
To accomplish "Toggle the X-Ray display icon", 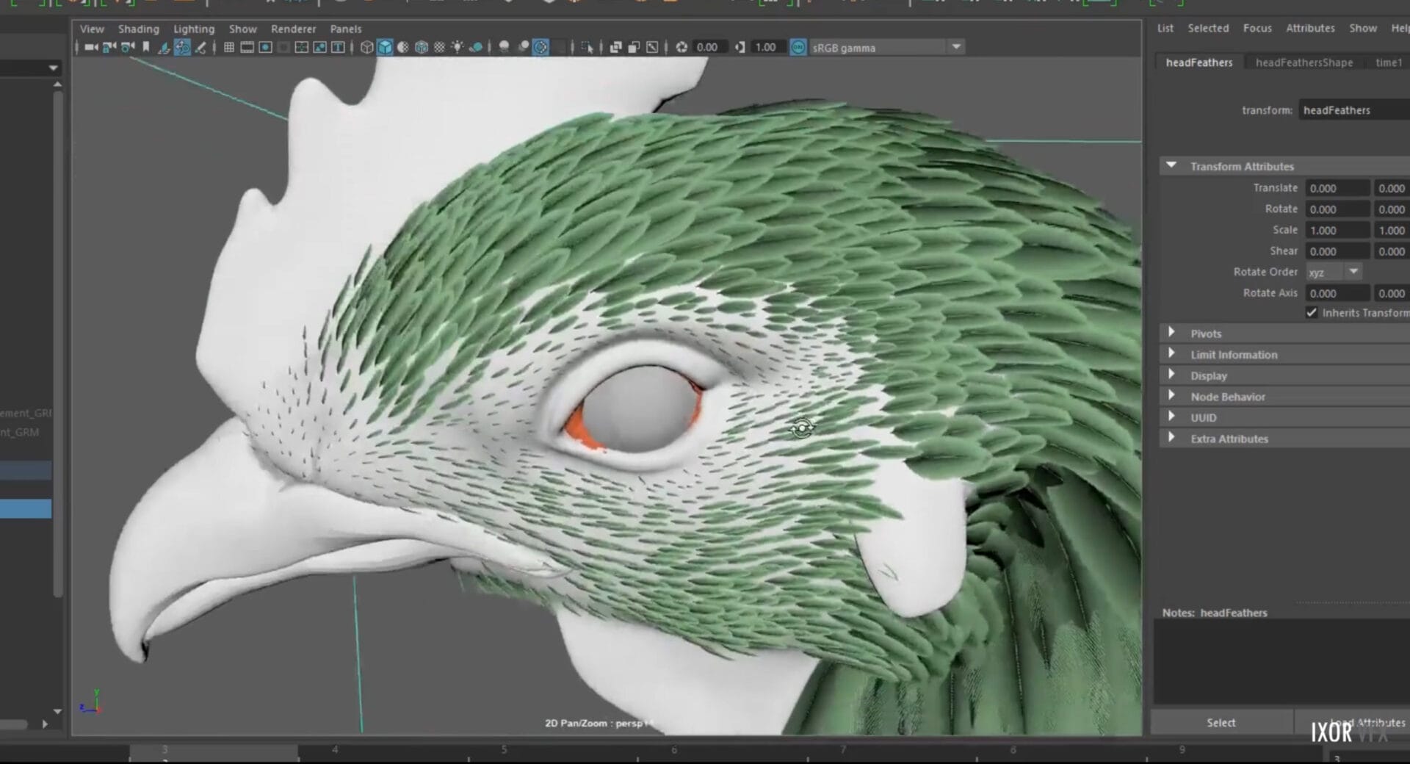I will click(x=616, y=48).
